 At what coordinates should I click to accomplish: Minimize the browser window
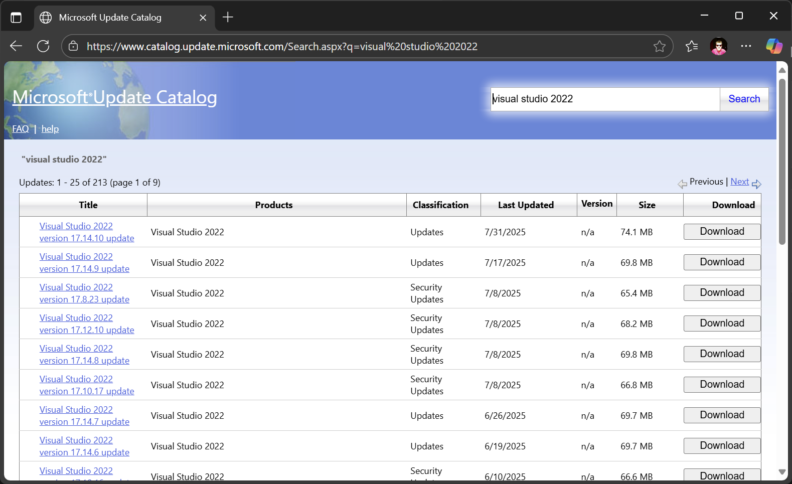coord(704,16)
